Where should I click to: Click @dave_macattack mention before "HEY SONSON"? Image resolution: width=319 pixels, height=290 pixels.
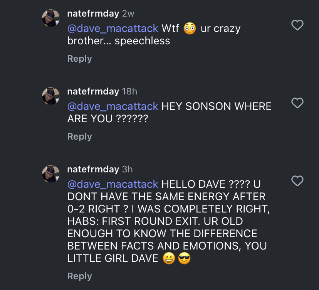coord(113,106)
